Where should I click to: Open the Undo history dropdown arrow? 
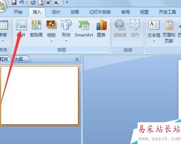click(27, 2)
